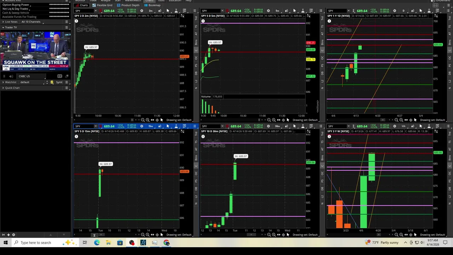Expand the Watchlist gadget
This screenshot has width=453, height=255.
[x=3, y=82]
